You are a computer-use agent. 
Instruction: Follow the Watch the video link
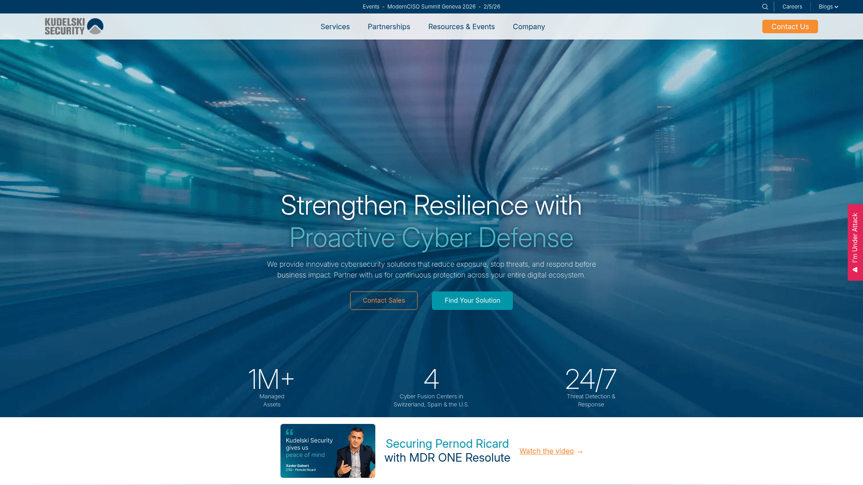[547, 451]
